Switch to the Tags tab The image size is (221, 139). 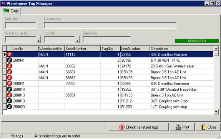pyautogui.click(x=11, y=11)
